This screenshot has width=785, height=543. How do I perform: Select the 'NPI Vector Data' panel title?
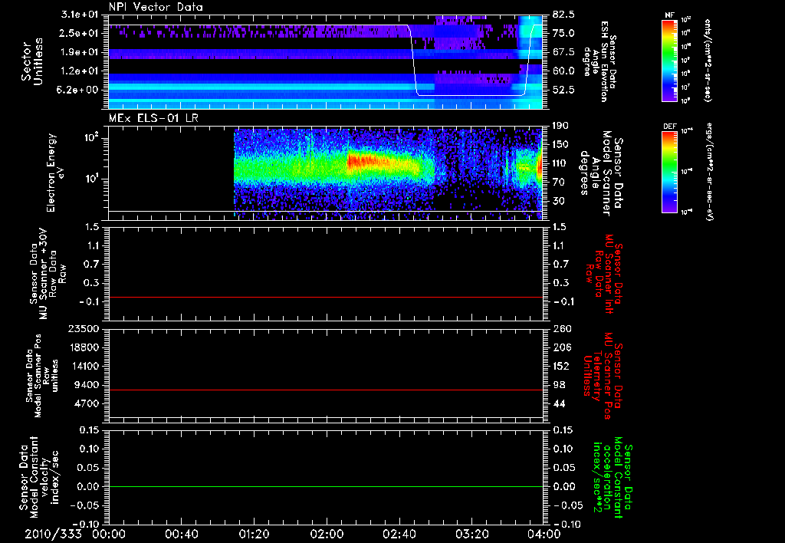(x=156, y=7)
